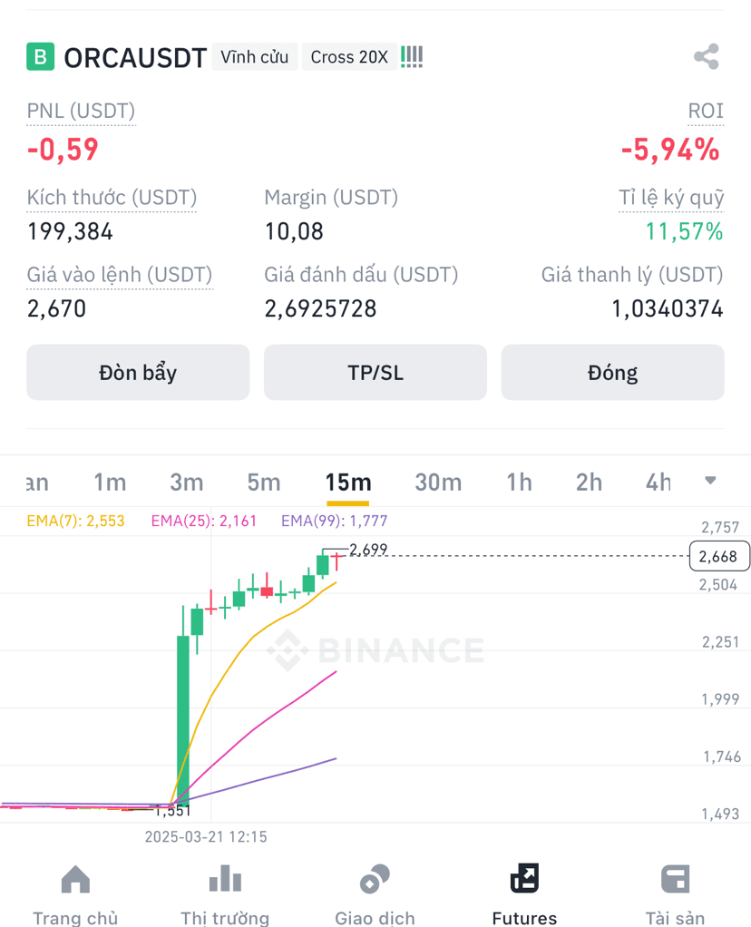Tap the Giá thanh lý (USDT) label
This screenshot has width=751, height=927.
[632, 275]
